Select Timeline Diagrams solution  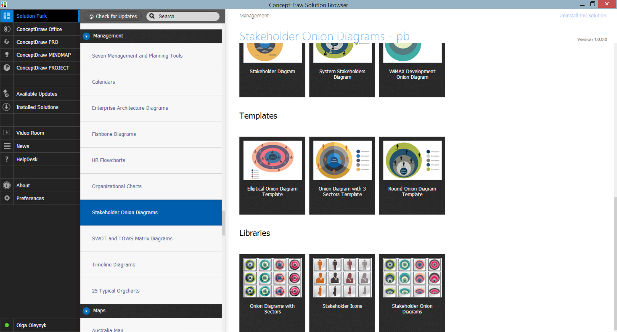[x=151, y=265]
